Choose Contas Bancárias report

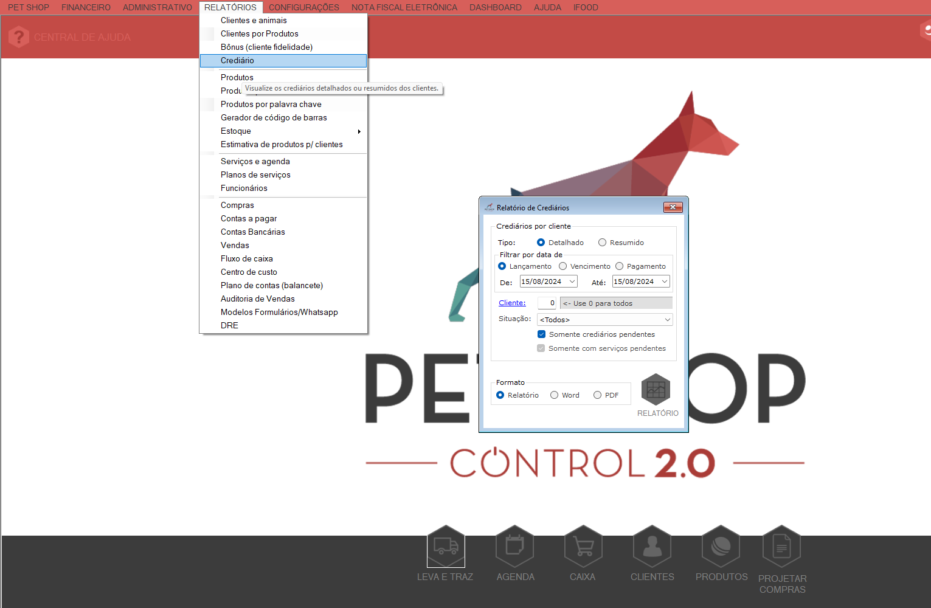tap(283, 232)
